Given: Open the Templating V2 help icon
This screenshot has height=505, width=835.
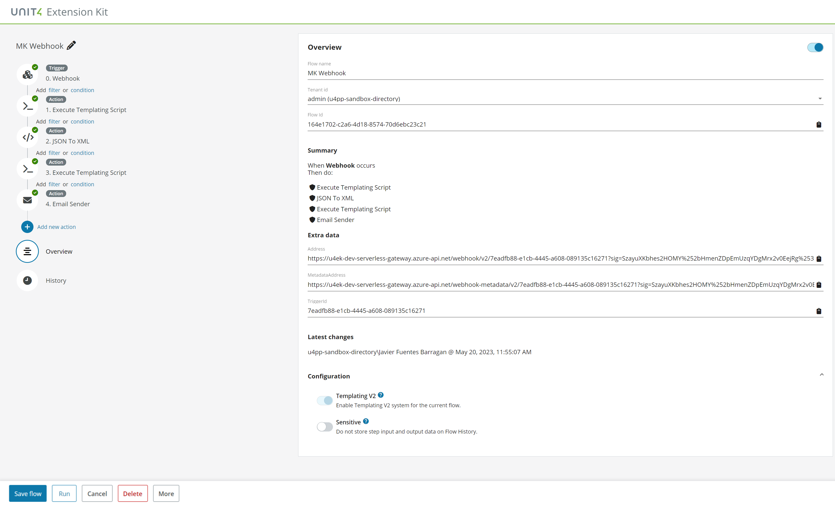Looking at the screenshot, I should (x=380, y=395).
